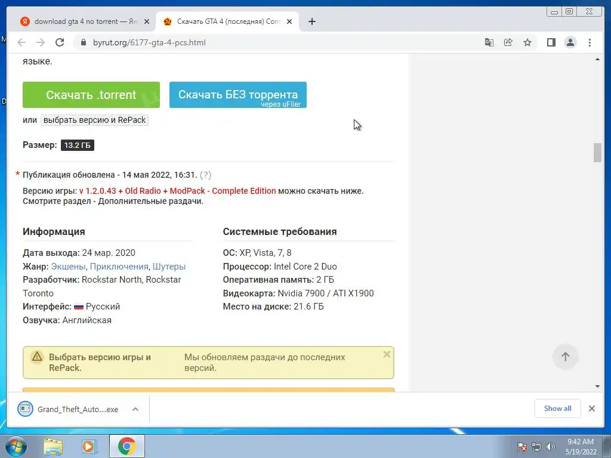Click the red v 1.2.0.43 Complete Edition text

click(177, 191)
